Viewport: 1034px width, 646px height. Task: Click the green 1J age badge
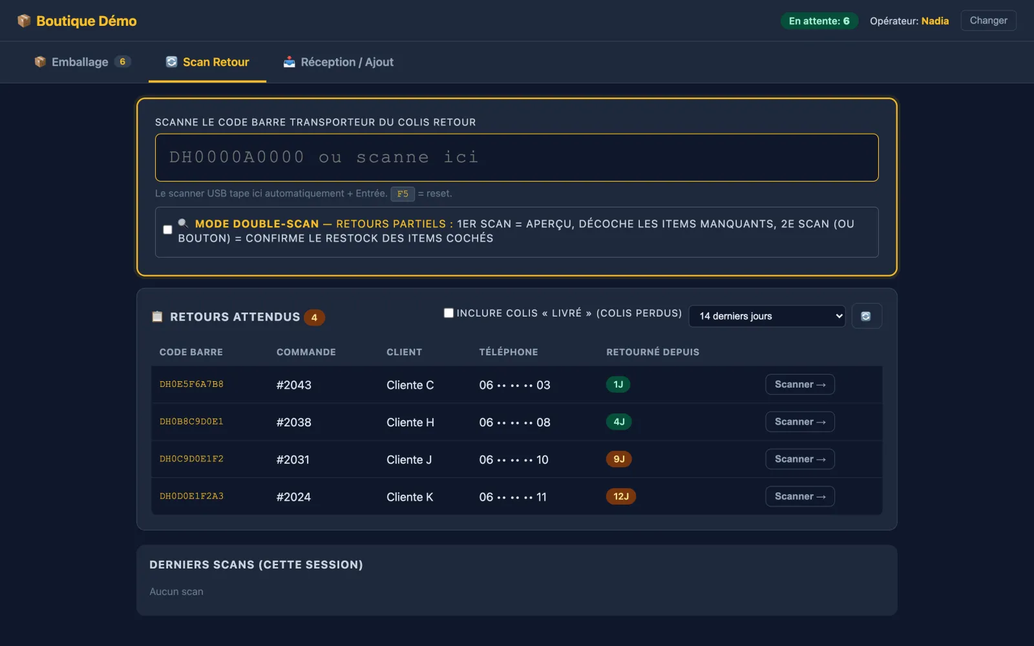618,384
